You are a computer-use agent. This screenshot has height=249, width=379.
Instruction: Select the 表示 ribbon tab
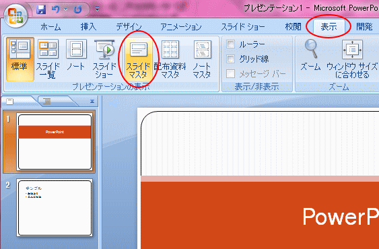(x=329, y=27)
